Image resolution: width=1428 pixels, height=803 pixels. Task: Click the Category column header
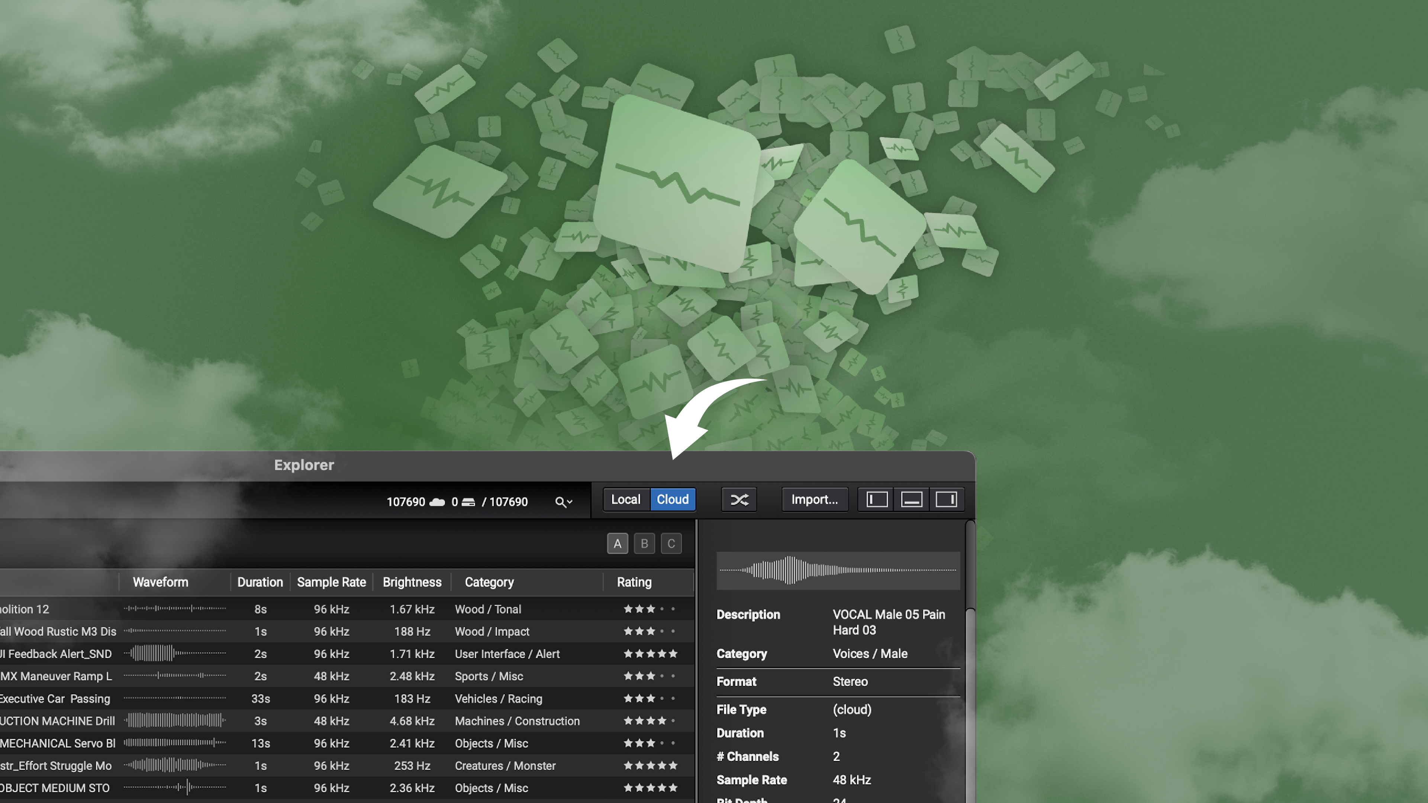489,582
